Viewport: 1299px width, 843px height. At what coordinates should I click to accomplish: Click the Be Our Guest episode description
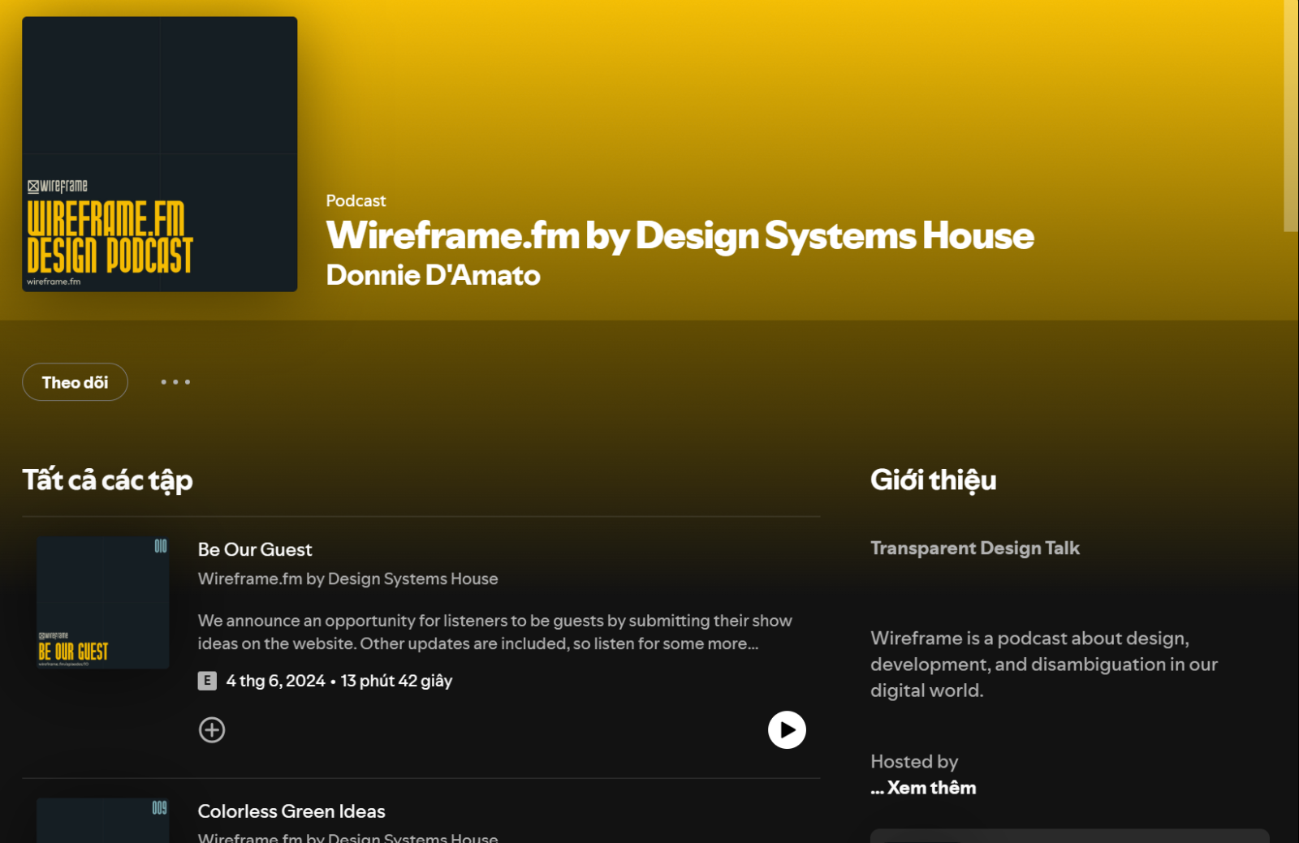click(495, 632)
